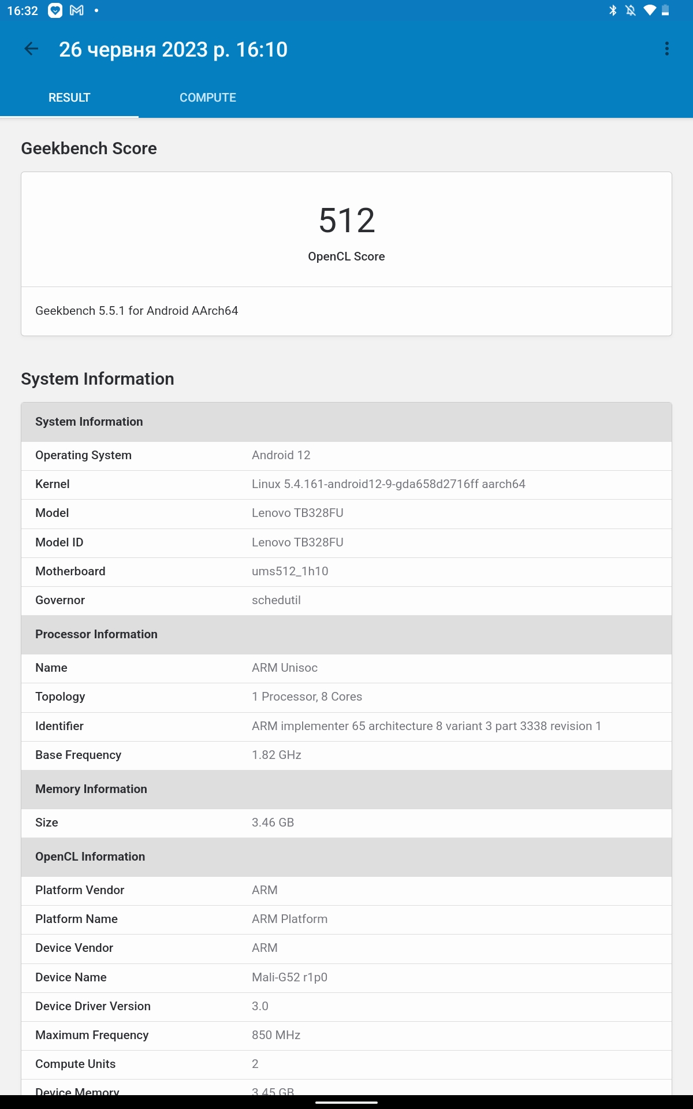Viewport: 693px width, 1109px height.
Task: Open the three-dot overflow menu
Action: tap(667, 49)
